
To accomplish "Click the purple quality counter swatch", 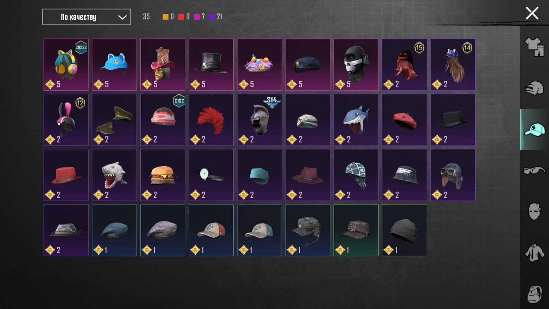I will 212,17.
